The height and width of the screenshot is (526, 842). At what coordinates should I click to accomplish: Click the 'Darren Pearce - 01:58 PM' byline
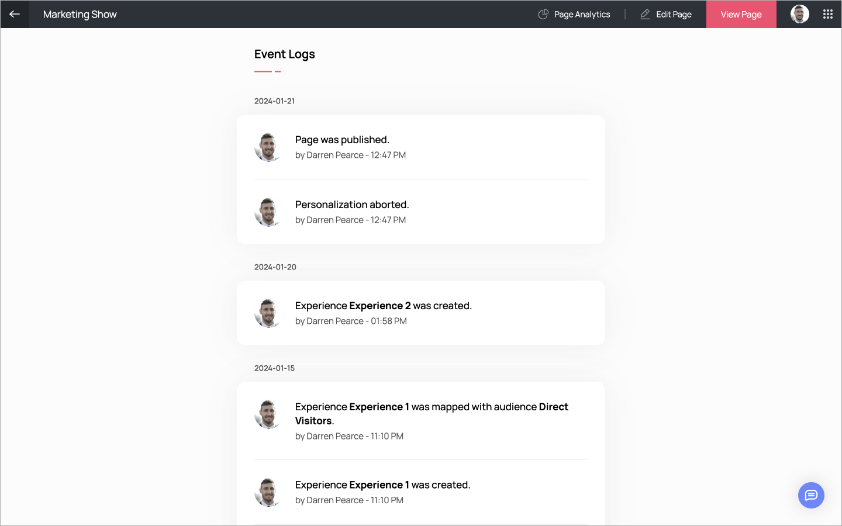(x=351, y=321)
